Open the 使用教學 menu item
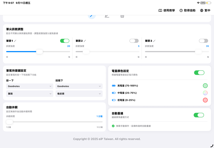214x148 pixels. (167, 10)
